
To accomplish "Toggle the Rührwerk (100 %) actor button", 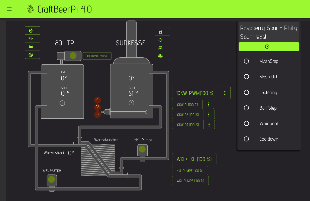I will [x=97, y=56].
